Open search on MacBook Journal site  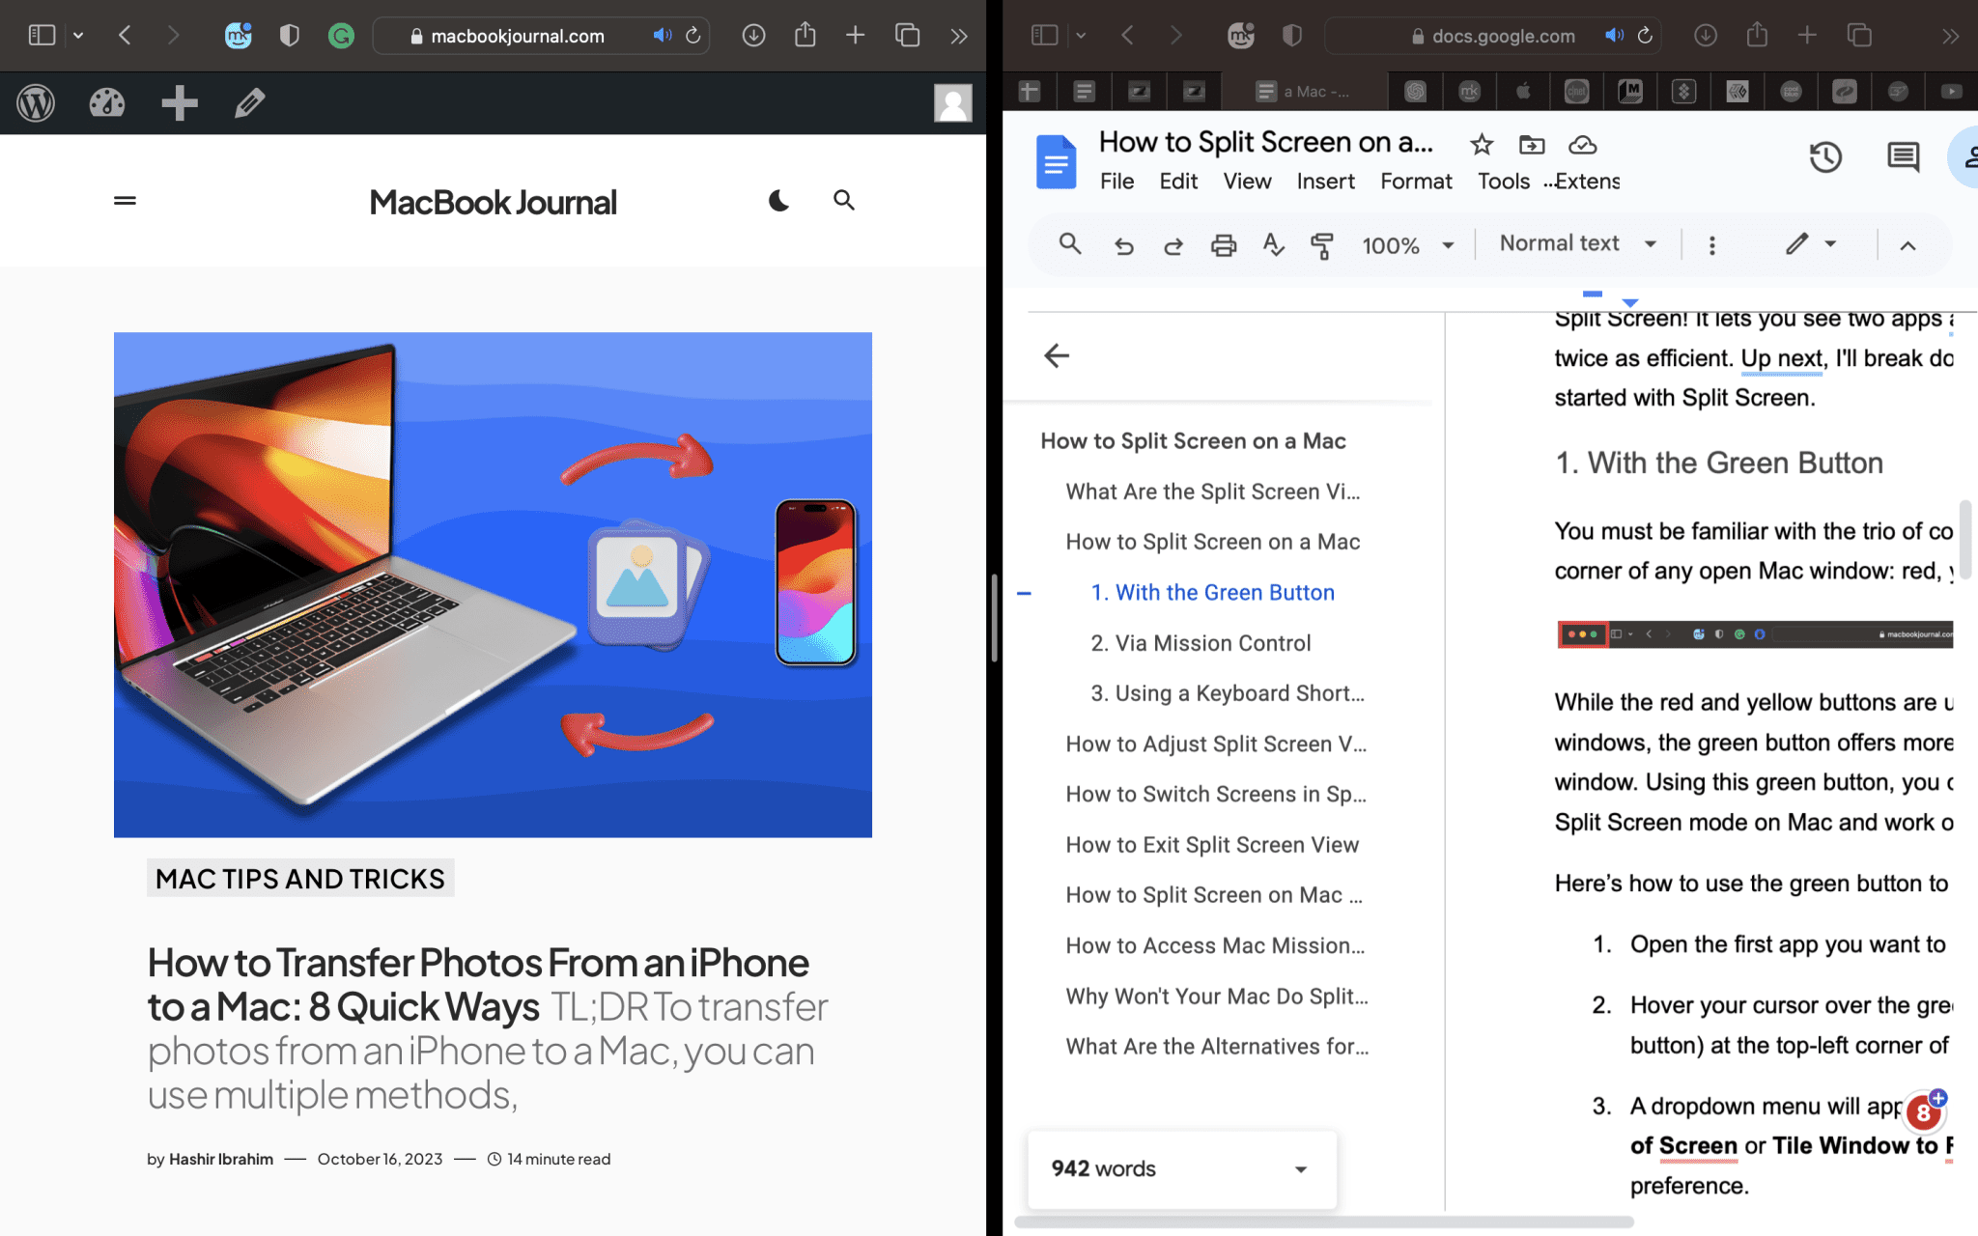pos(843,200)
